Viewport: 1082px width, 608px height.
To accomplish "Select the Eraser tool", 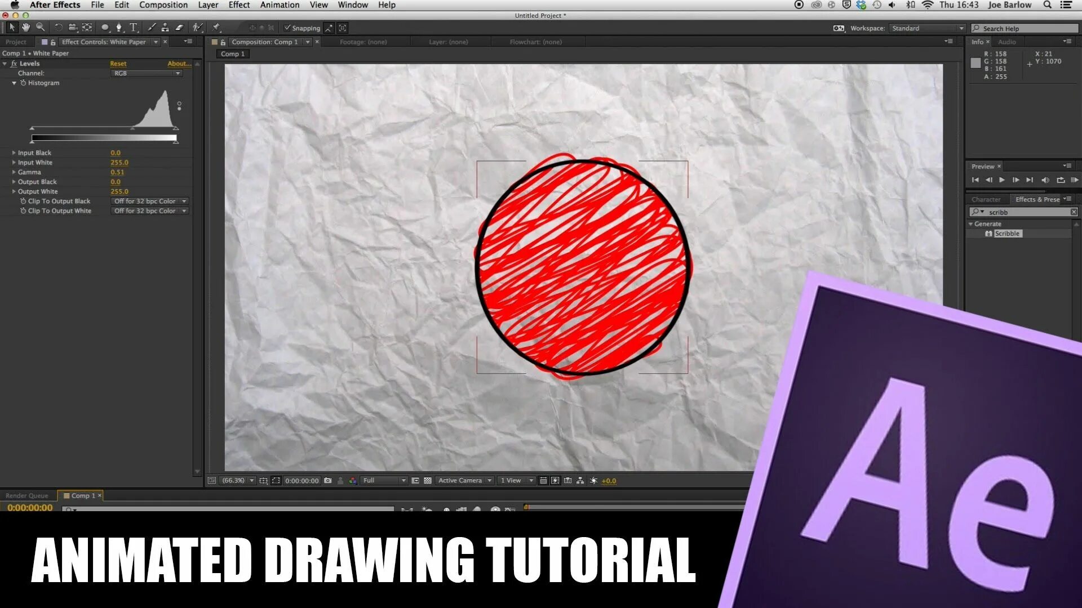I will (180, 27).
